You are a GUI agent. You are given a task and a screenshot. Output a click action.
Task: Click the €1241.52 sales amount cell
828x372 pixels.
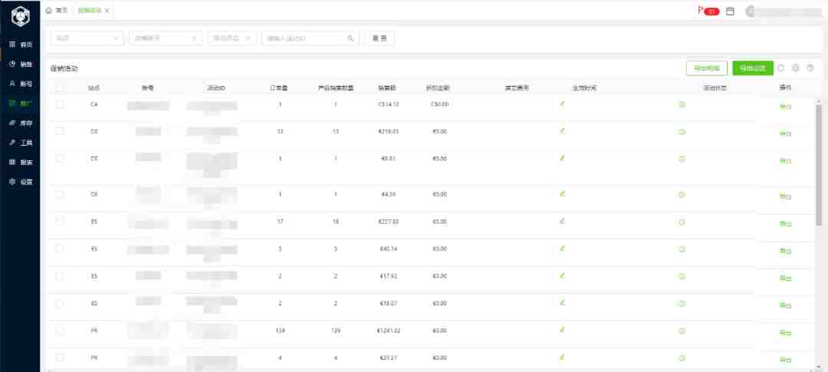click(388, 331)
